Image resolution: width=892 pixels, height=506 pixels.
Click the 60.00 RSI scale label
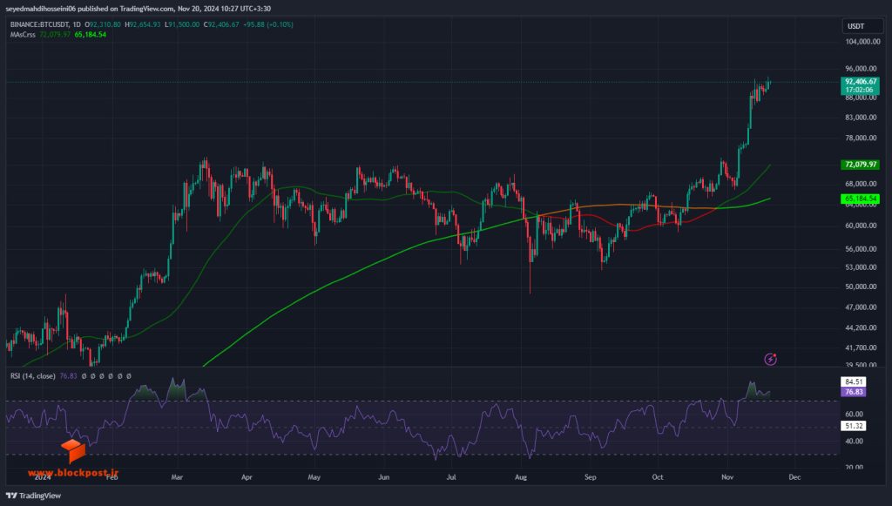854,415
